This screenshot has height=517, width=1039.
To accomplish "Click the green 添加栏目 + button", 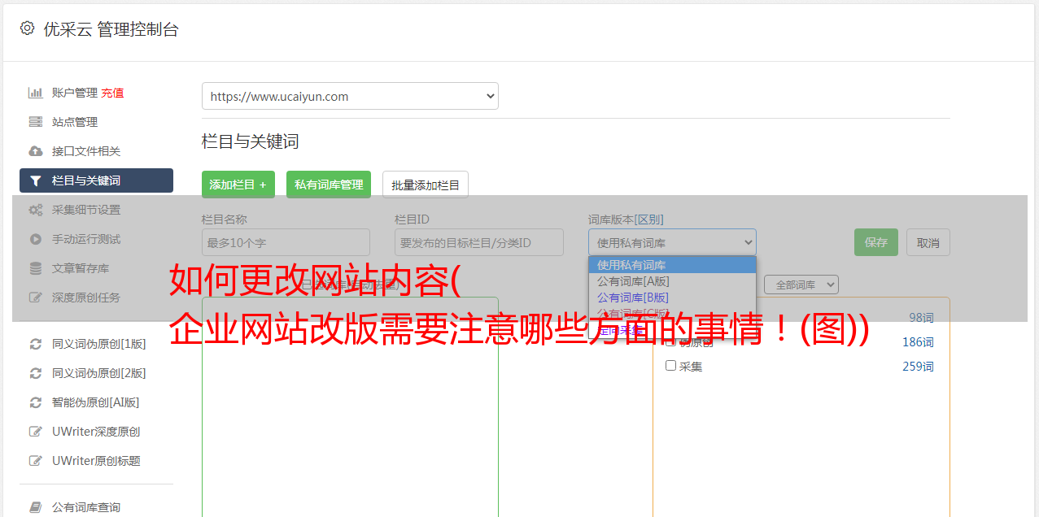I will [238, 185].
